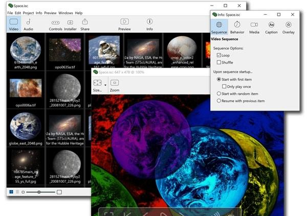Image resolution: width=307 pixels, height=216 pixels.
Task: Open the Audio section music note icon
Action: coord(28,21)
